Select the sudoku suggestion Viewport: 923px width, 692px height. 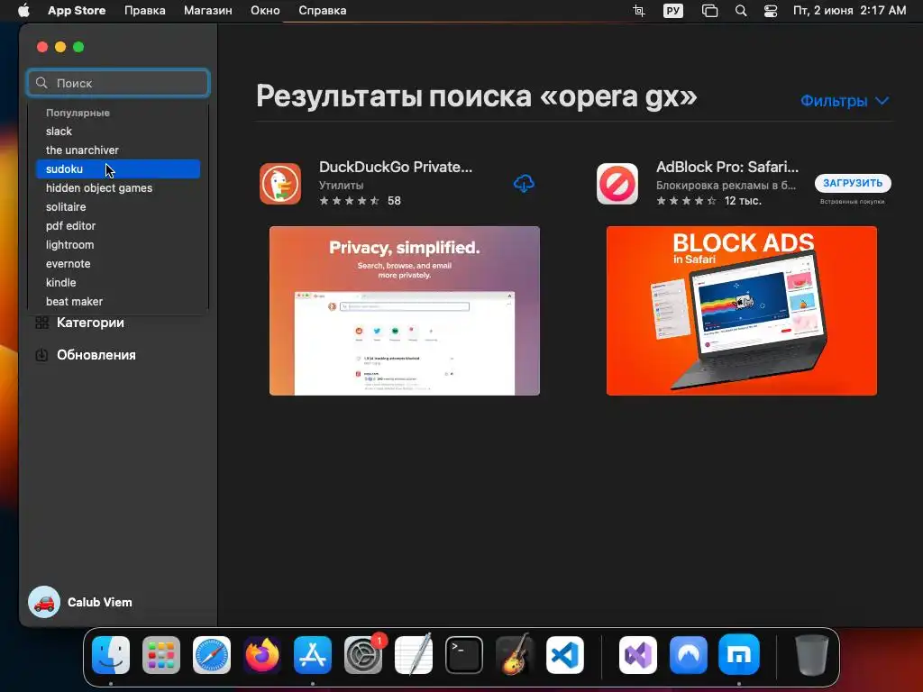(118, 168)
